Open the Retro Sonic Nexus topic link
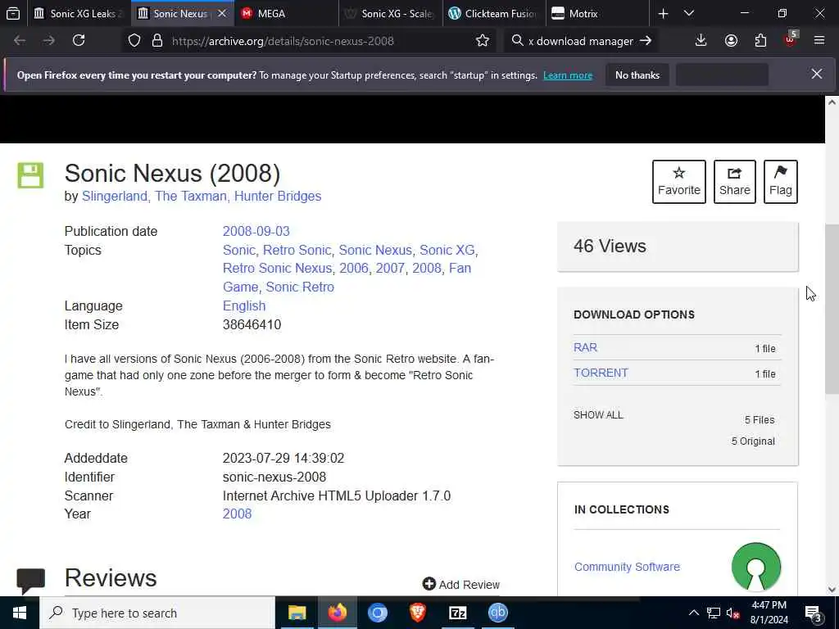 [x=277, y=268]
